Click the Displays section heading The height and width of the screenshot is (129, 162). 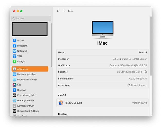coord(63,114)
